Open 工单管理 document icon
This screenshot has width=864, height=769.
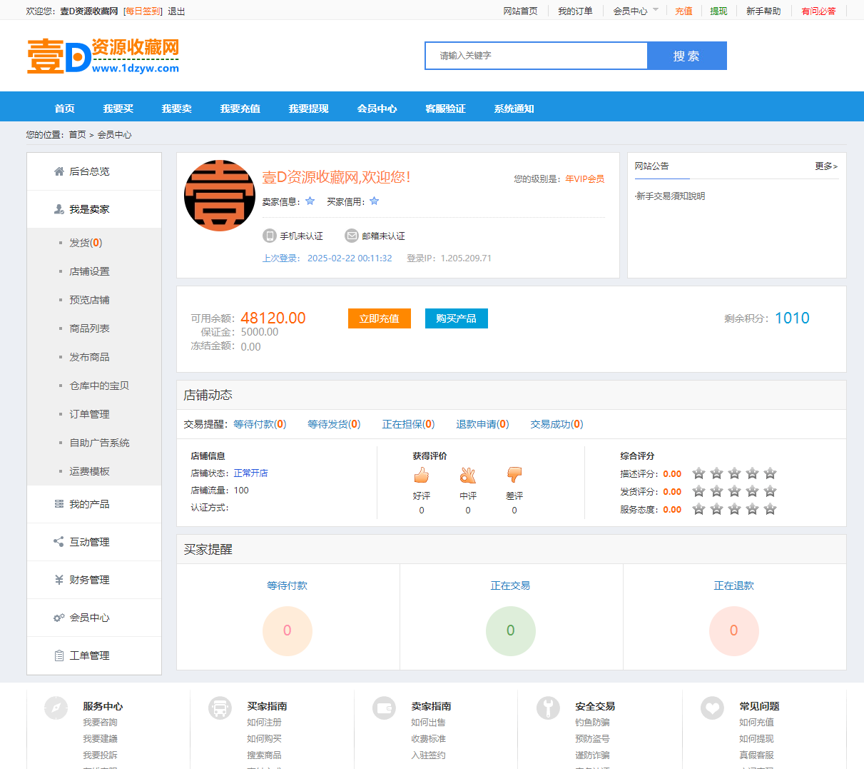(x=59, y=655)
